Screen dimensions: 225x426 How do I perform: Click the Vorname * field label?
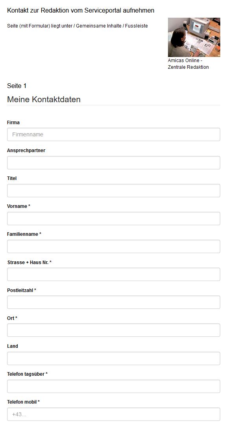(18, 206)
